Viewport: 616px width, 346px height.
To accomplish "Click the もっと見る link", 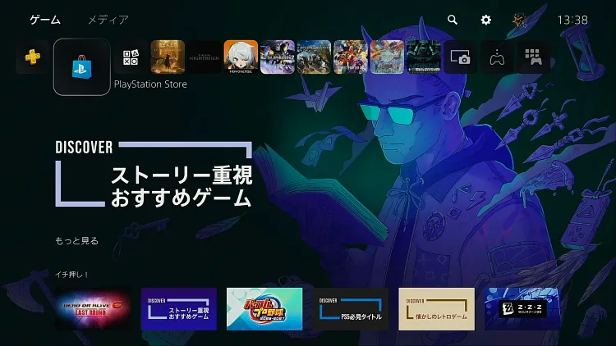I will pos(76,241).
